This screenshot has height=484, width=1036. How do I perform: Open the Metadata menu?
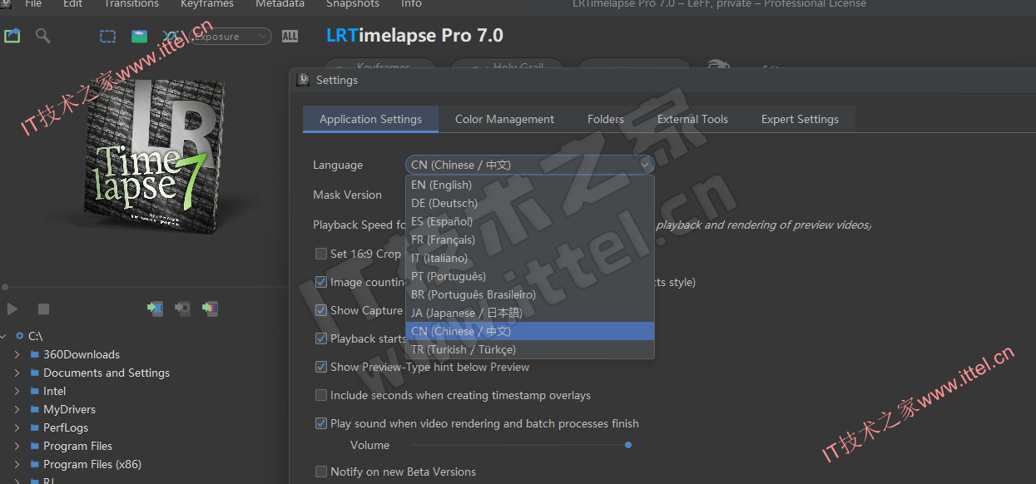point(280,3)
